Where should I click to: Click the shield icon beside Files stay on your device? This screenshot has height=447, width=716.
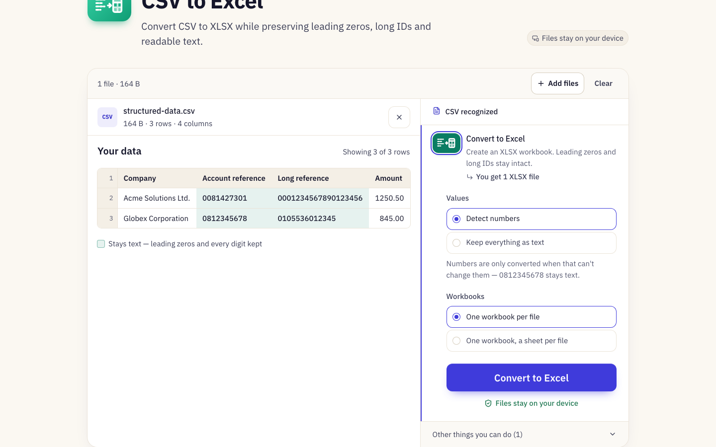(488, 403)
